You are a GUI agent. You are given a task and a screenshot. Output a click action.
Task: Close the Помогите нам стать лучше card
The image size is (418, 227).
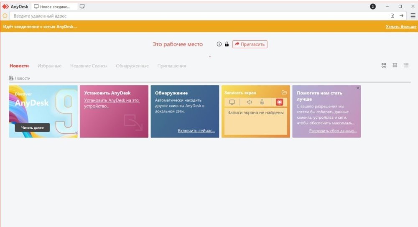[358, 88]
